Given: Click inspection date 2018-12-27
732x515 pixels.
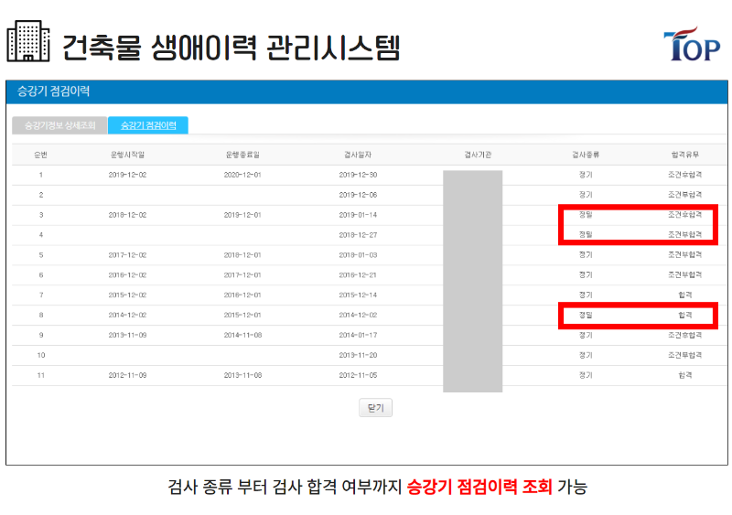Looking at the screenshot, I should point(358,235).
